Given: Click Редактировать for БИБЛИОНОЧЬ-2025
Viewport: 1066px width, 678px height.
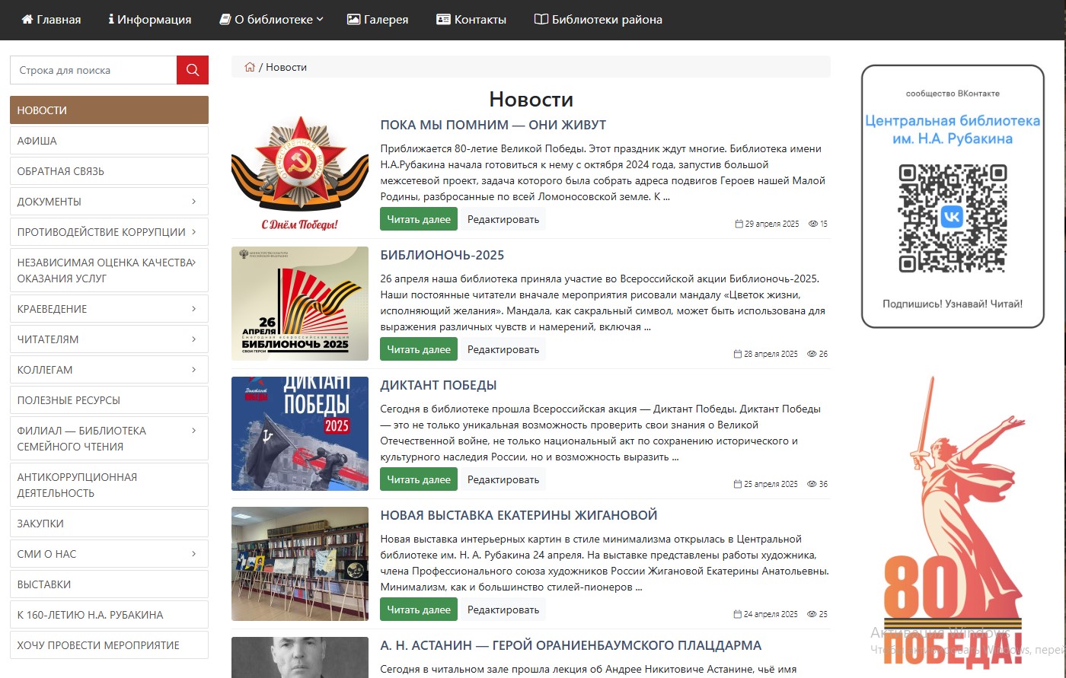Looking at the screenshot, I should pyautogui.click(x=503, y=349).
